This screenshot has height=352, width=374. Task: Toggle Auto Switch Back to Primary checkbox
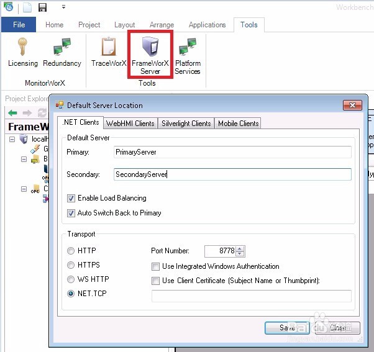[x=71, y=213]
